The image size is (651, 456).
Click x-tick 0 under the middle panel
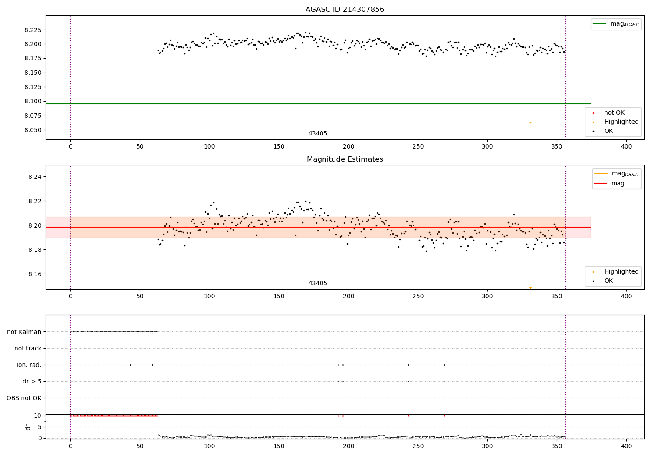(70, 297)
